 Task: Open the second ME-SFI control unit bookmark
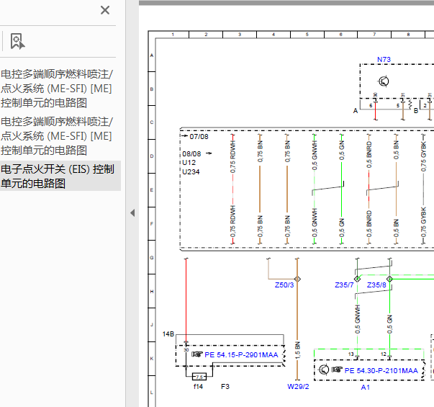pos(58,136)
